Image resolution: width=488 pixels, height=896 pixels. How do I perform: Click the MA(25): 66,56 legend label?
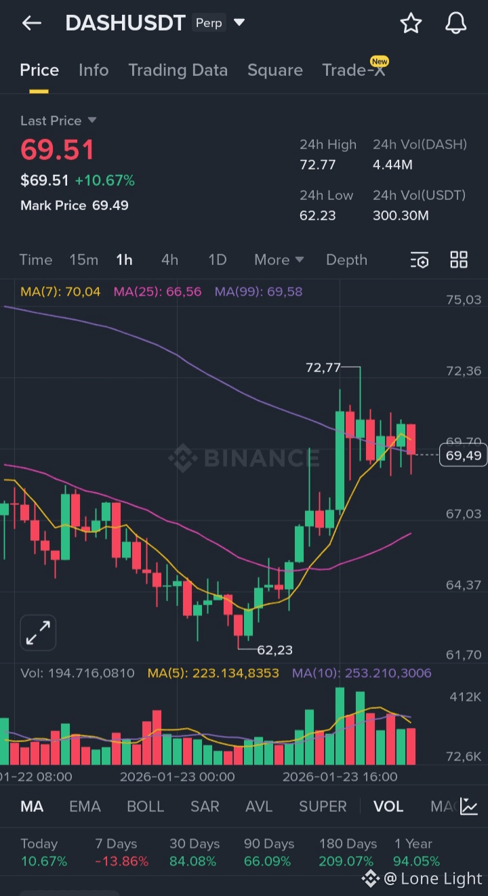point(158,291)
